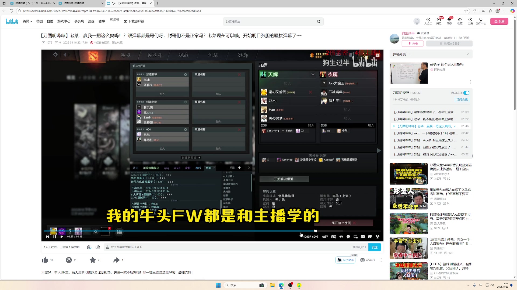Screen dimensions: 517x290
Task: Click the video progress bar slider handle
Action: (x=315, y=231)
